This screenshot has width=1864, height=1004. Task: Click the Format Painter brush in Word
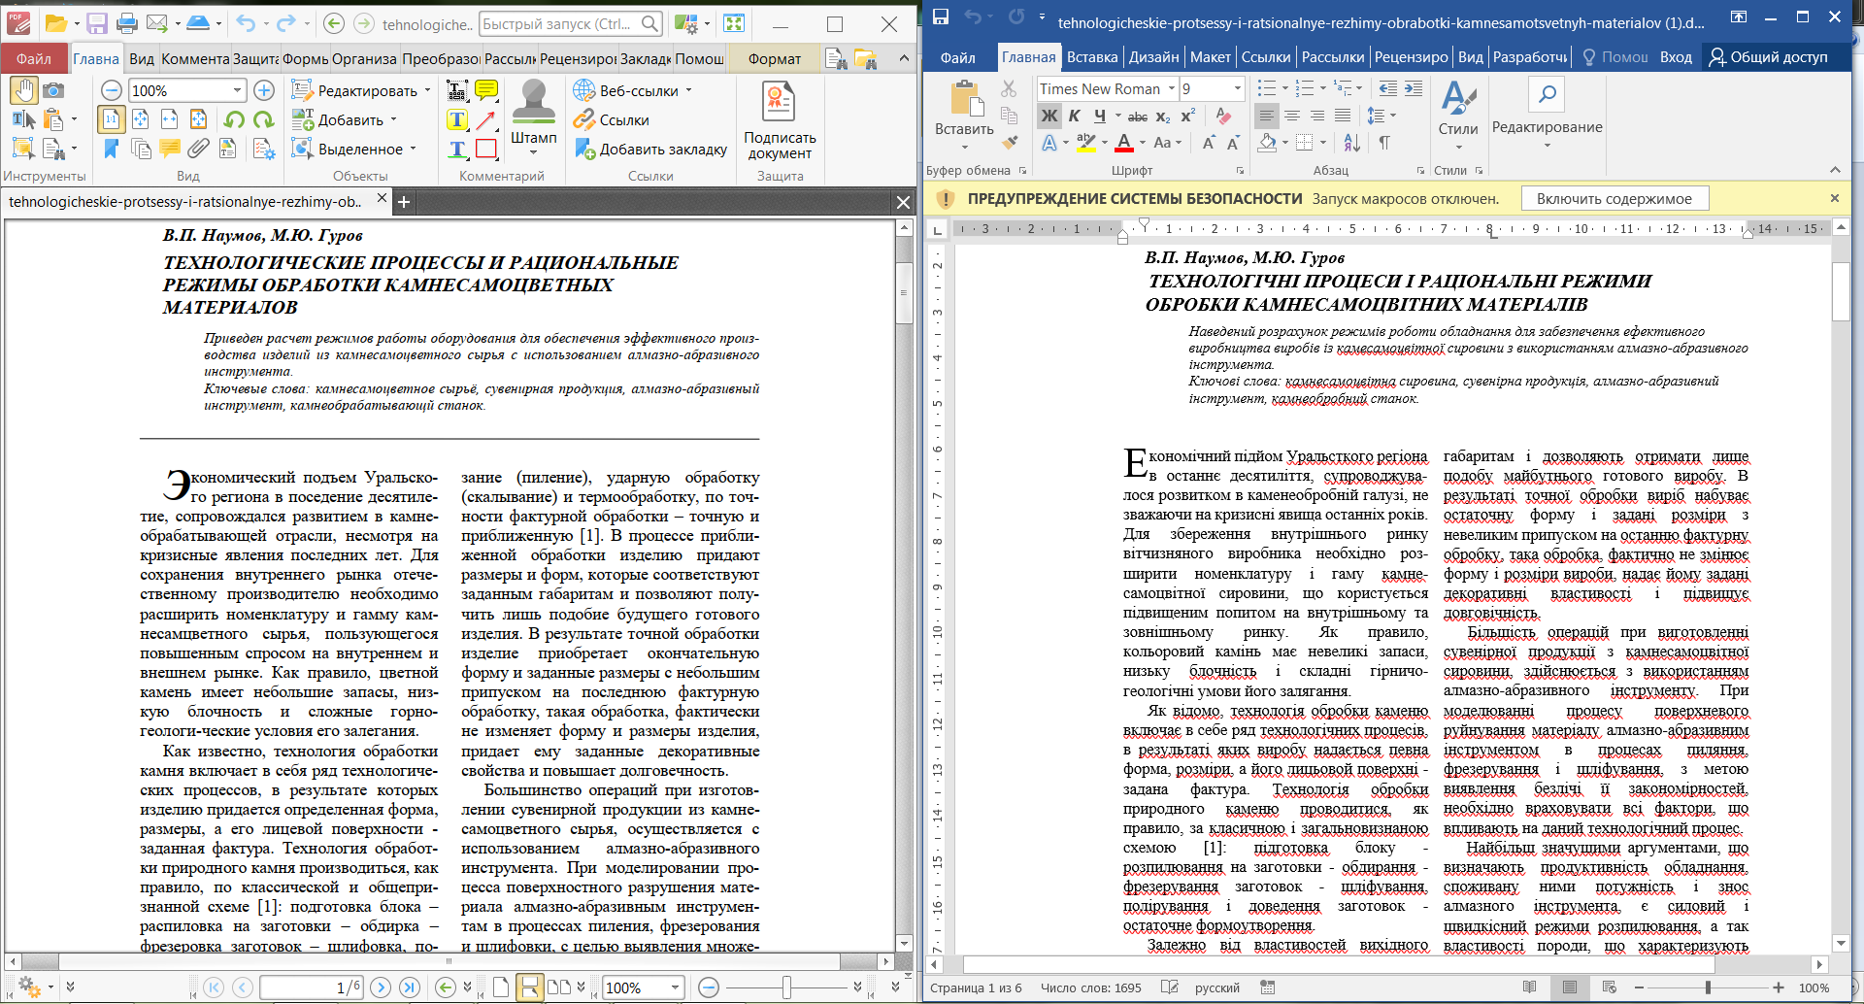tap(1010, 142)
